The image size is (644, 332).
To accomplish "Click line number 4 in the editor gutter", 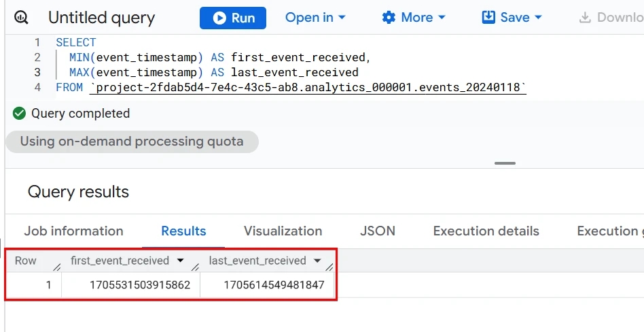I will 37,88.
